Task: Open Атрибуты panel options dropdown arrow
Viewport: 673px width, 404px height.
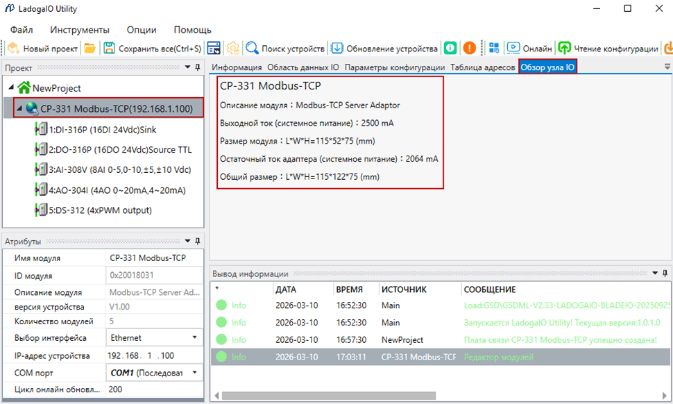Action: click(x=187, y=241)
